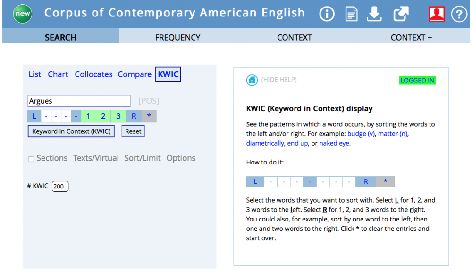Screen dimensions: 472x270
Task: Click the L sort button in search form
Action: tap(34, 116)
